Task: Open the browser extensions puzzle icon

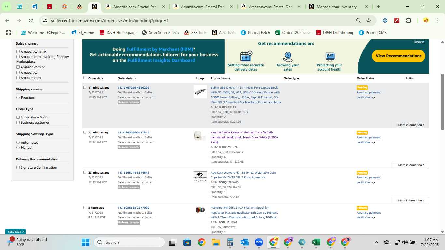Action: pyautogui.click(x=409, y=21)
